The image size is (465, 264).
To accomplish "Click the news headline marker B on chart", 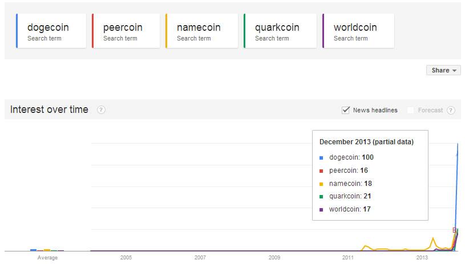I will [454, 230].
